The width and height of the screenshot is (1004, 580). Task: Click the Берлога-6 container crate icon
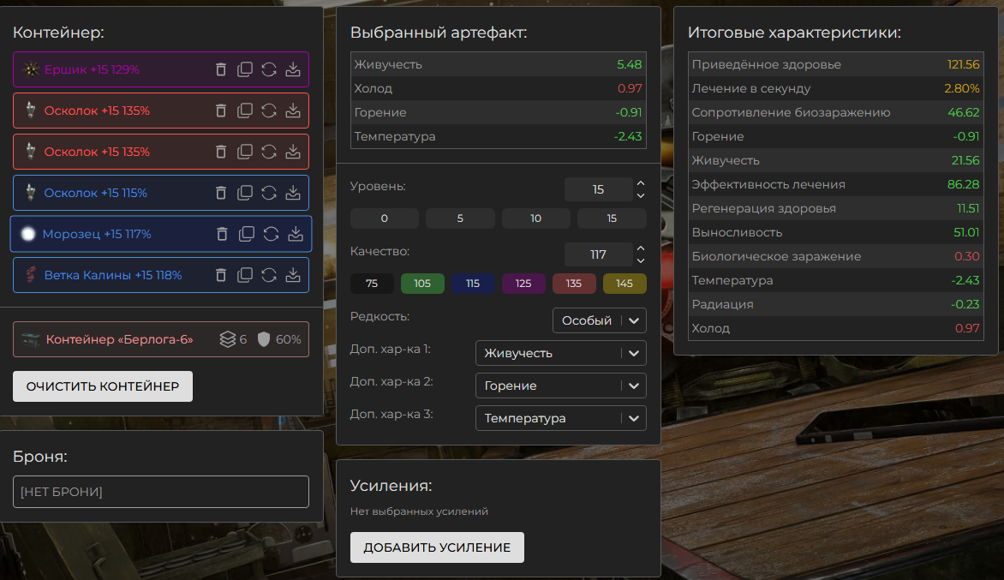pos(31,339)
